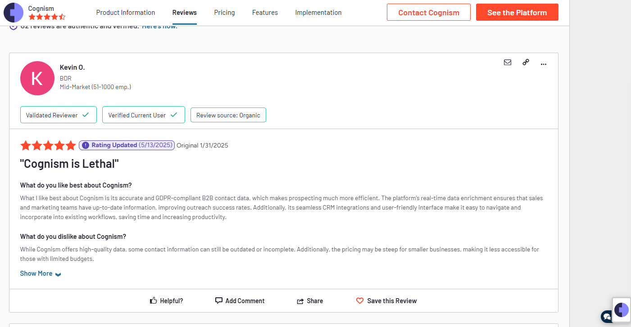Click reviewer name Kevin O.

pos(72,67)
